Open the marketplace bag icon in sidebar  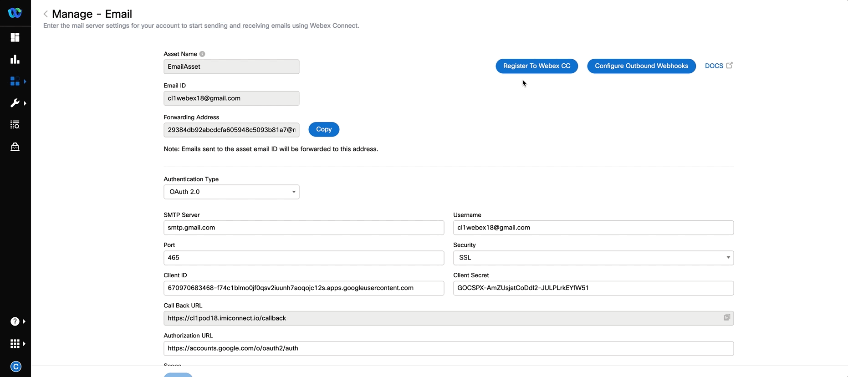(x=15, y=147)
